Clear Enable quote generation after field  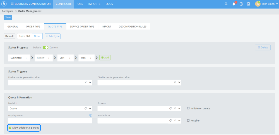(x=86, y=82)
